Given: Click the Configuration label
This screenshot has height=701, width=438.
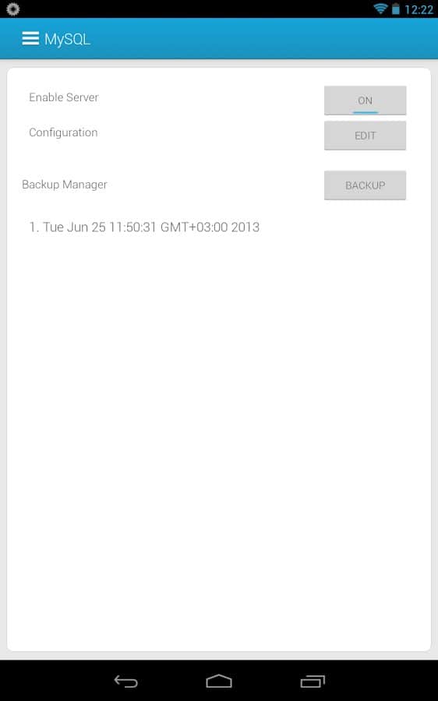Looking at the screenshot, I should pyautogui.click(x=63, y=132).
